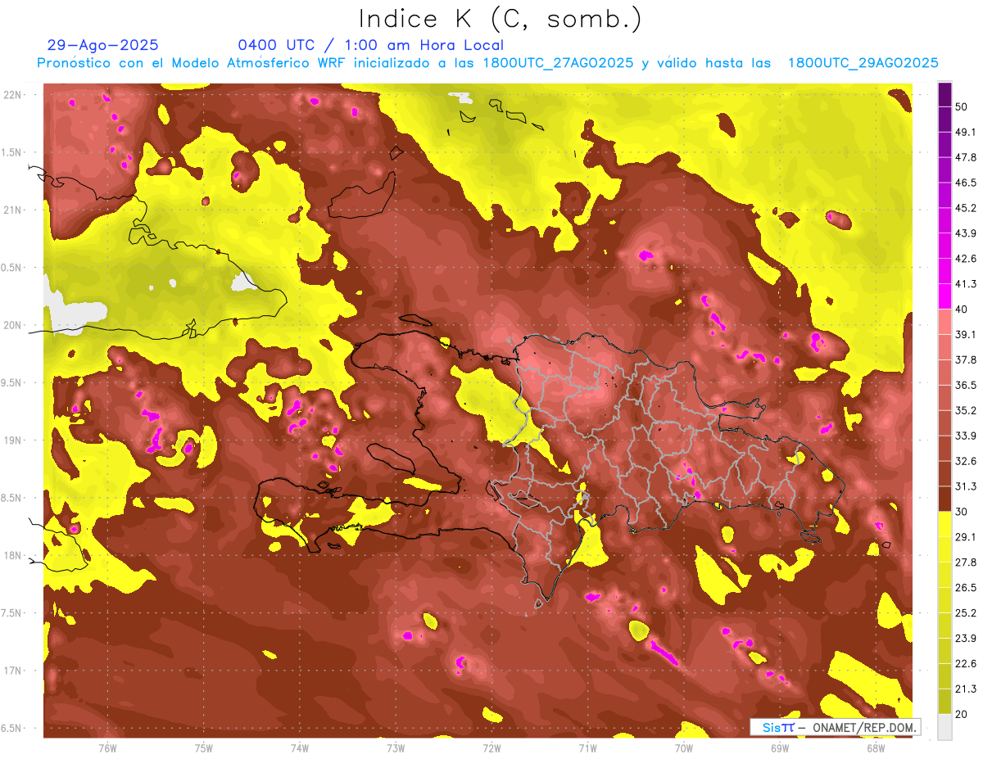Select the bright yellow swatch between 29.1 and 30
This screenshot has width=983, height=759.
tap(944, 524)
